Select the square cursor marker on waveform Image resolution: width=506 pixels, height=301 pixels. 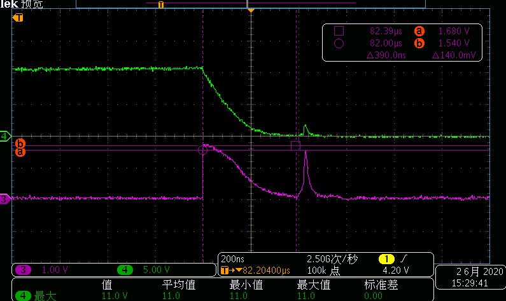click(x=295, y=145)
